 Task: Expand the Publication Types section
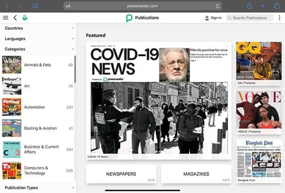pyautogui.click(x=38, y=188)
